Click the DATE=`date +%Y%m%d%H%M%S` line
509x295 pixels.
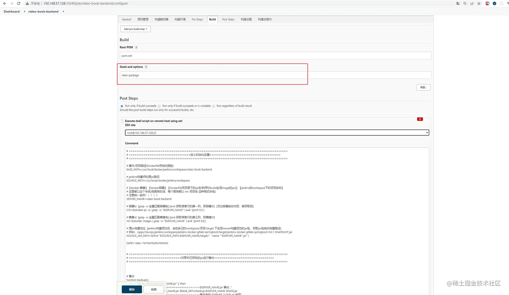tap(147, 243)
